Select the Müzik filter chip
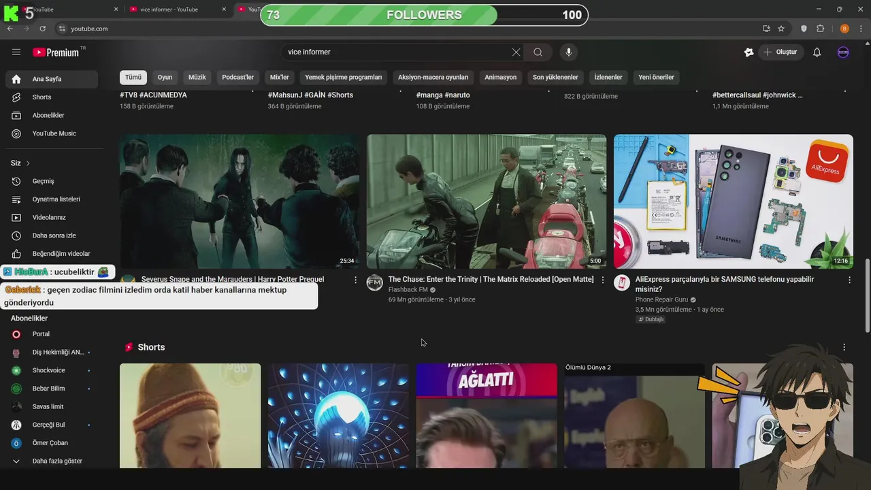 [197, 78]
